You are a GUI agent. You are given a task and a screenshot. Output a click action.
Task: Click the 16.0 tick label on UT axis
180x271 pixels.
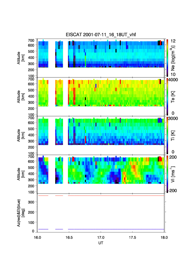[38, 237]
